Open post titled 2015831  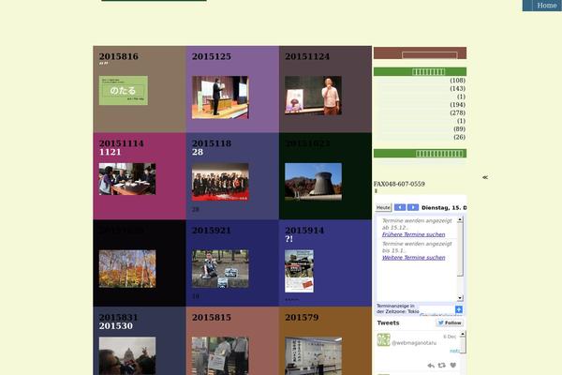point(118,317)
